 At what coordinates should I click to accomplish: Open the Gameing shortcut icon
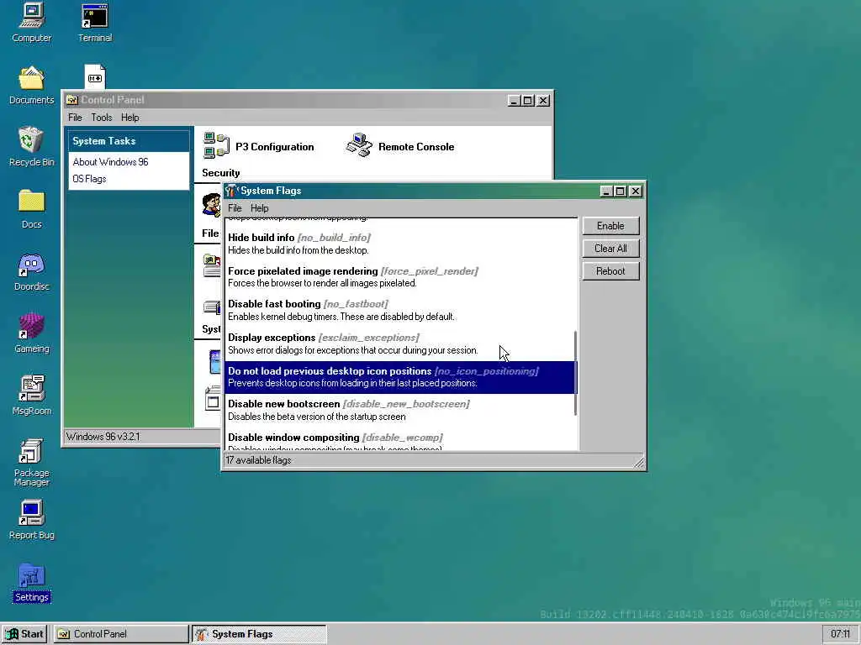click(31, 333)
